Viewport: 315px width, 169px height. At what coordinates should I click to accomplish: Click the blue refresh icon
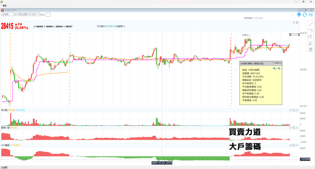coord(305,14)
